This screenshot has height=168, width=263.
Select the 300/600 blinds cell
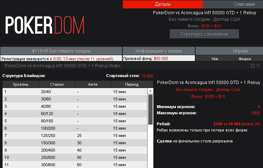point(48,165)
